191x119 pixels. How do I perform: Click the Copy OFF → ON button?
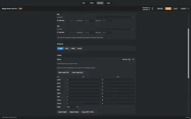88,112
